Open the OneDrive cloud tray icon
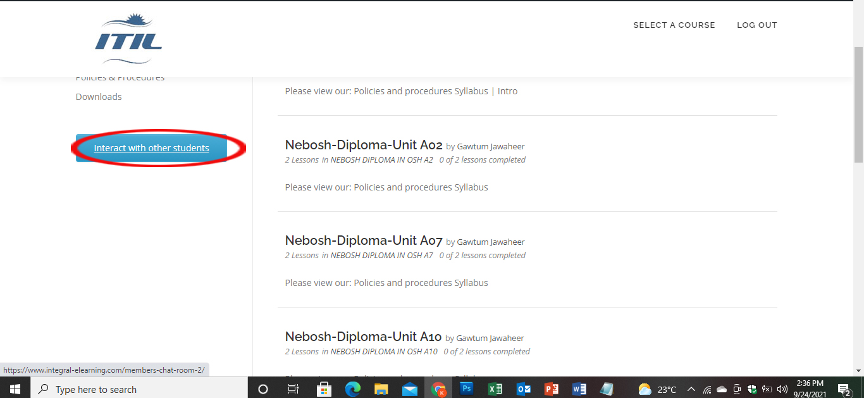 (722, 389)
